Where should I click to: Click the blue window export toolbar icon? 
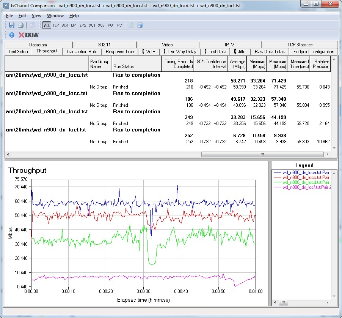coord(140,25)
